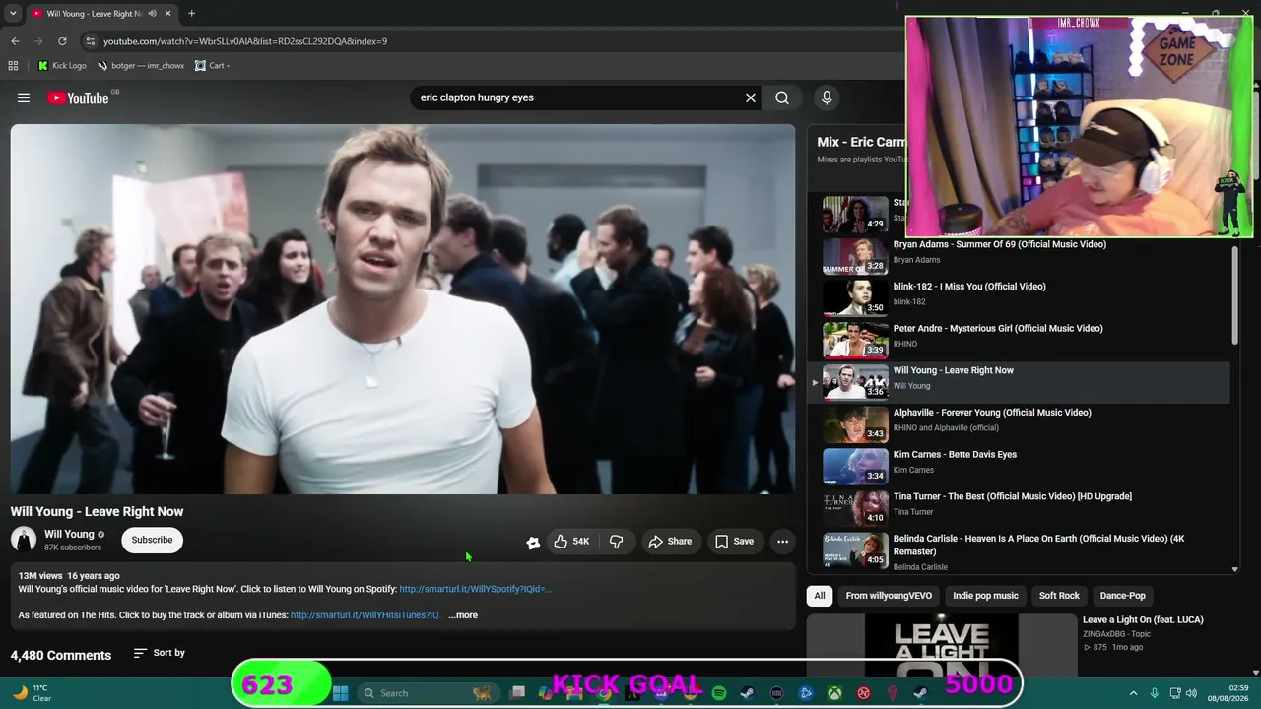This screenshot has width=1261, height=709.
Task: Subscribe to Will Young channel
Action: point(152,540)
